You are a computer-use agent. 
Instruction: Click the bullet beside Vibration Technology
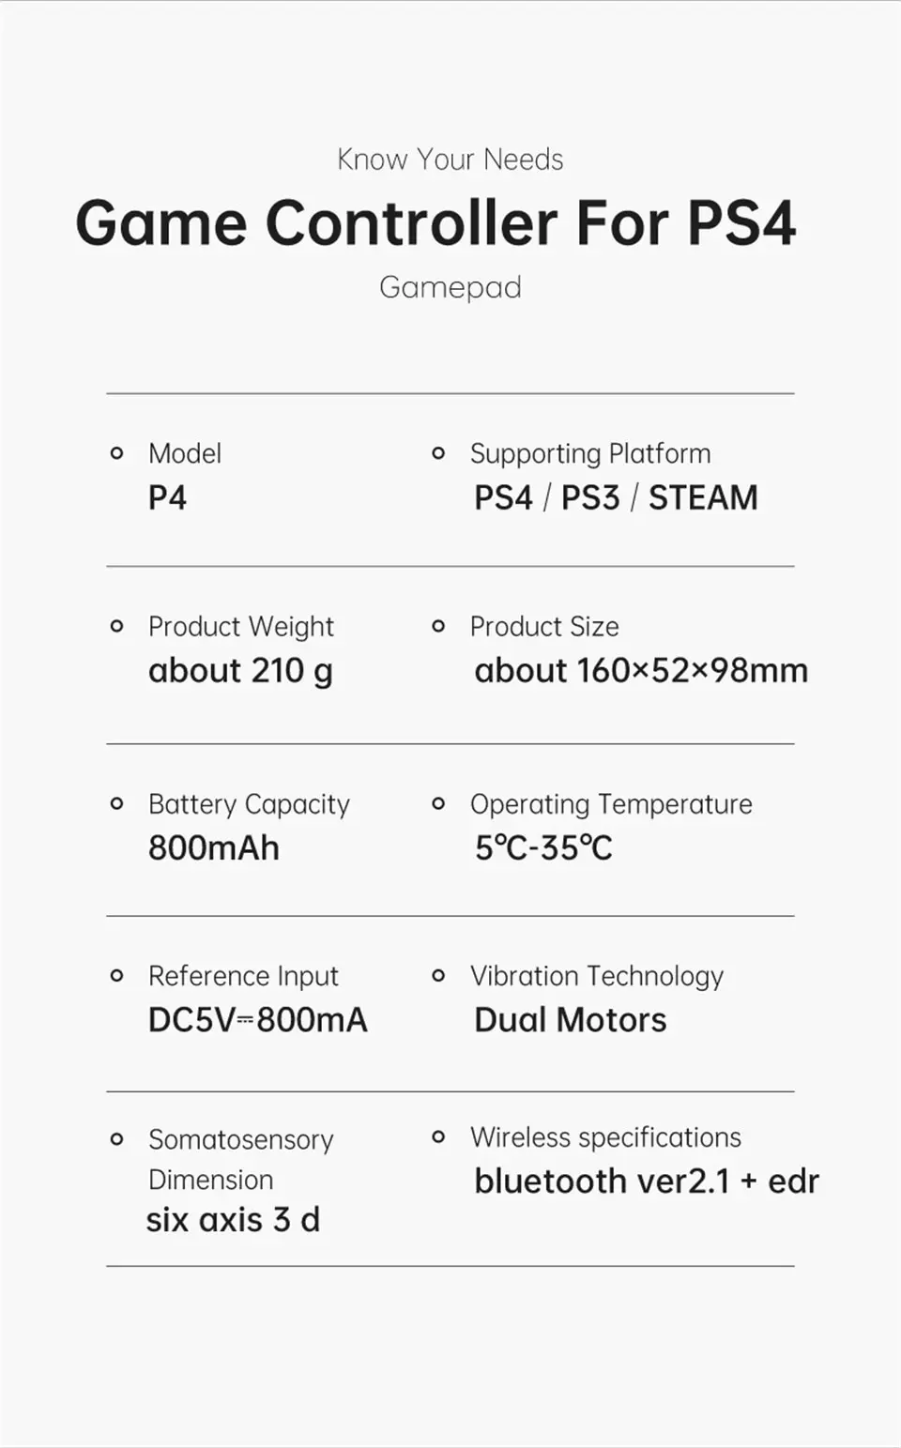[438, 976]
